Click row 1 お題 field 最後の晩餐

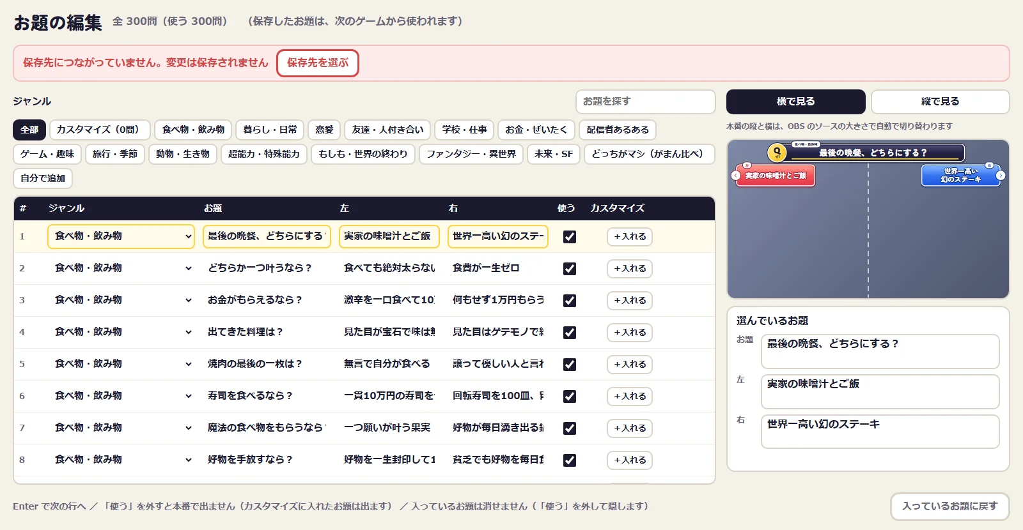click(267, 236)
